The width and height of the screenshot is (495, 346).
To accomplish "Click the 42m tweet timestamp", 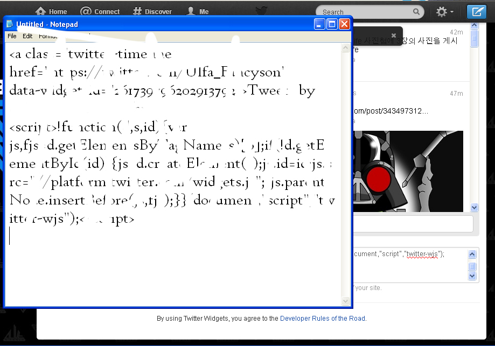I will click(456, 32).
